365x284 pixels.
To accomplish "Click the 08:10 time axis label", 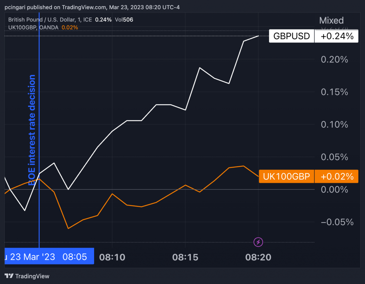I will point(112,257).
